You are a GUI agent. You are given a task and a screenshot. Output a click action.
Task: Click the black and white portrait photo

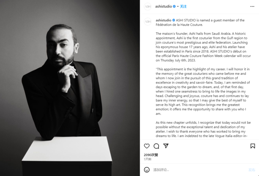click(x=70, y=88)
